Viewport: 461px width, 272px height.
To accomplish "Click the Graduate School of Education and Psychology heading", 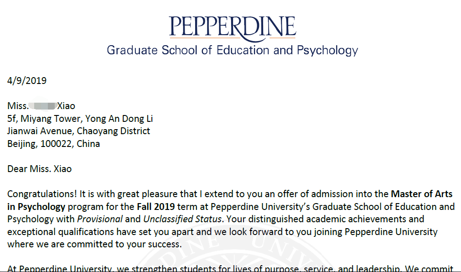I will click(x=232, y=50).
